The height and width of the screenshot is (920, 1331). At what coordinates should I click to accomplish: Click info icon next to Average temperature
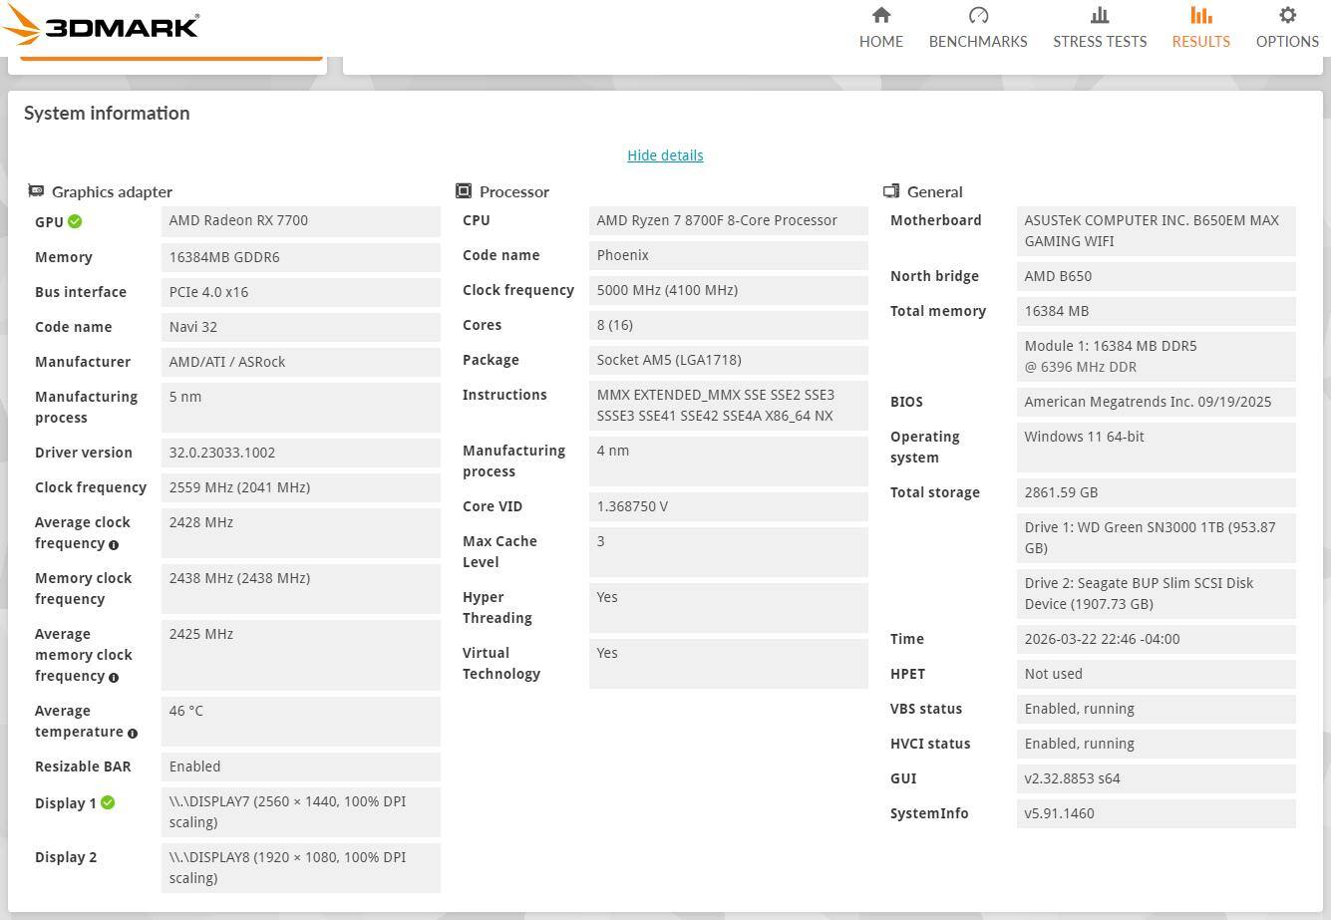(x=133, y=734)
